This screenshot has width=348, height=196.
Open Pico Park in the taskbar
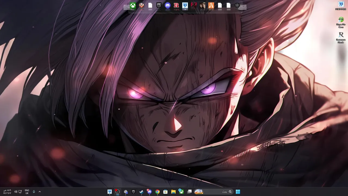pyautogui.click(x=110, y=192)
